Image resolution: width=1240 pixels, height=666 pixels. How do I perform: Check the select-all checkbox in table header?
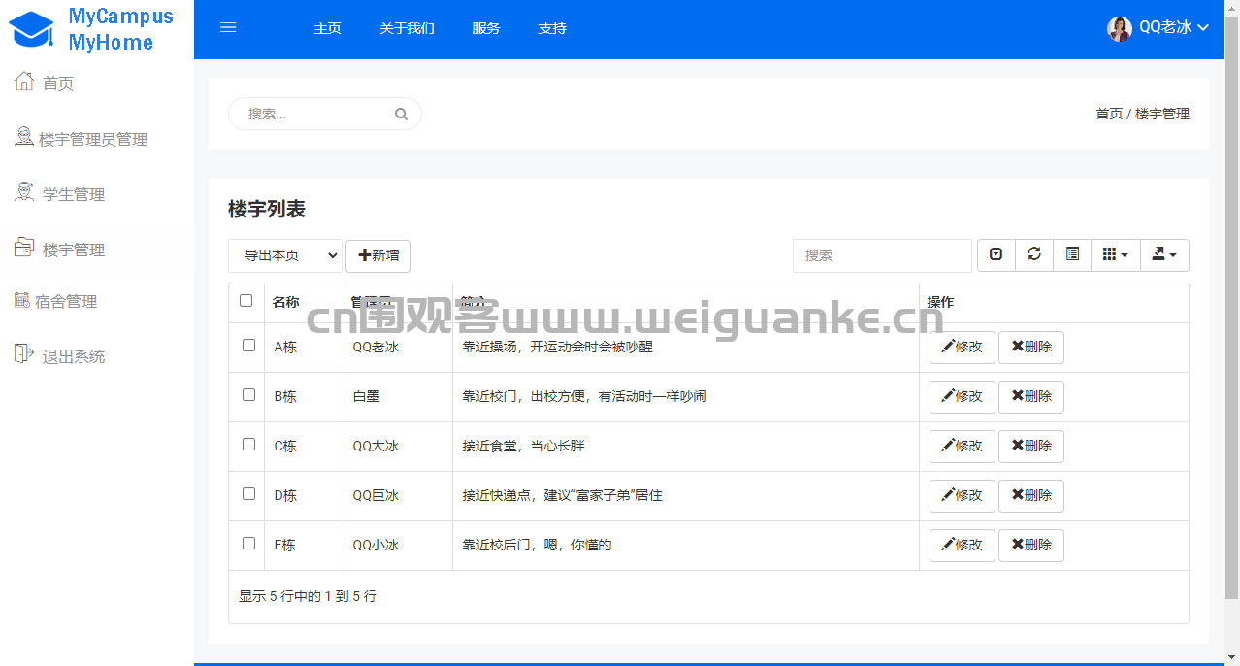246,301
